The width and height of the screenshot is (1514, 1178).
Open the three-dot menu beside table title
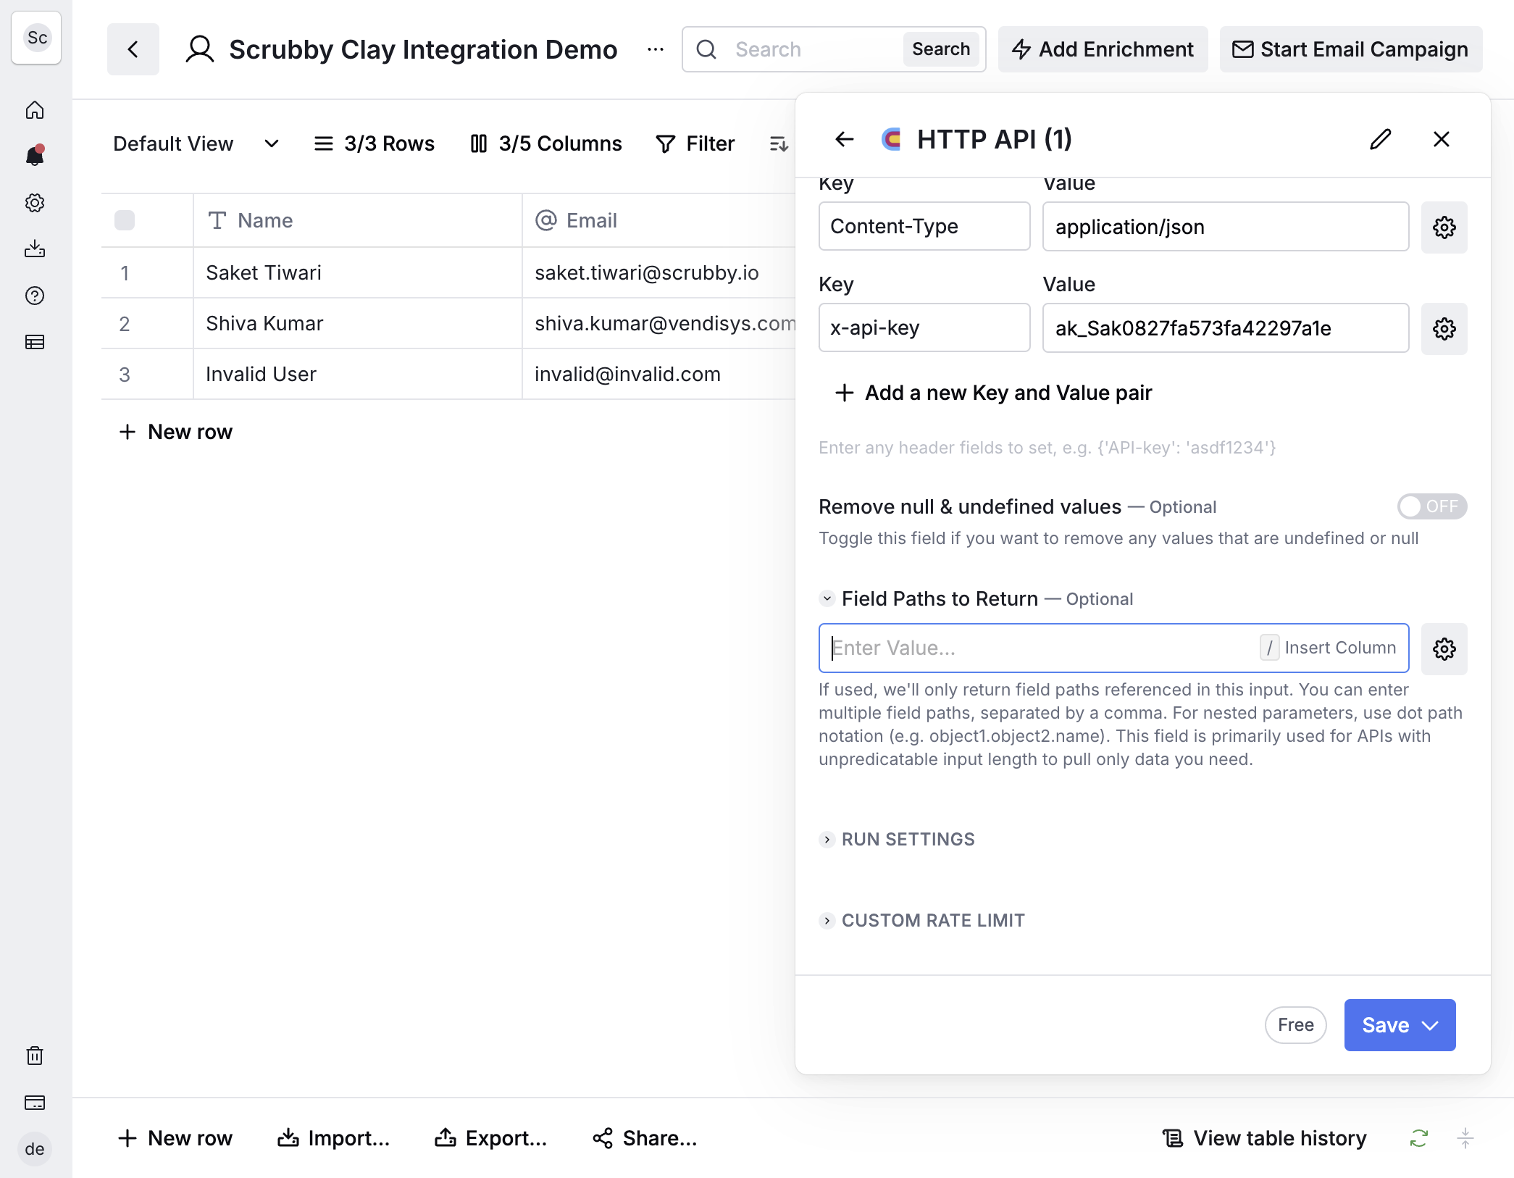tap(656, 49)
